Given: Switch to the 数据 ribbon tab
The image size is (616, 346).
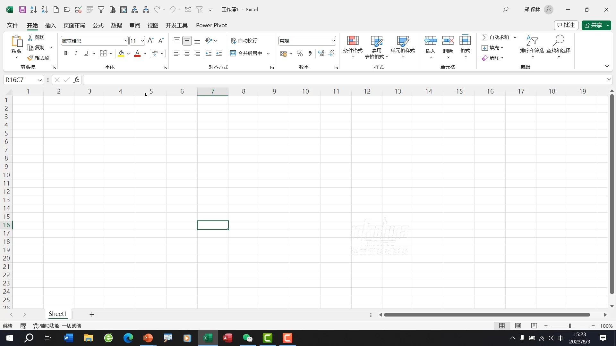Looking at the screenshot, I should pyautogui.click(x=116, y=25).
